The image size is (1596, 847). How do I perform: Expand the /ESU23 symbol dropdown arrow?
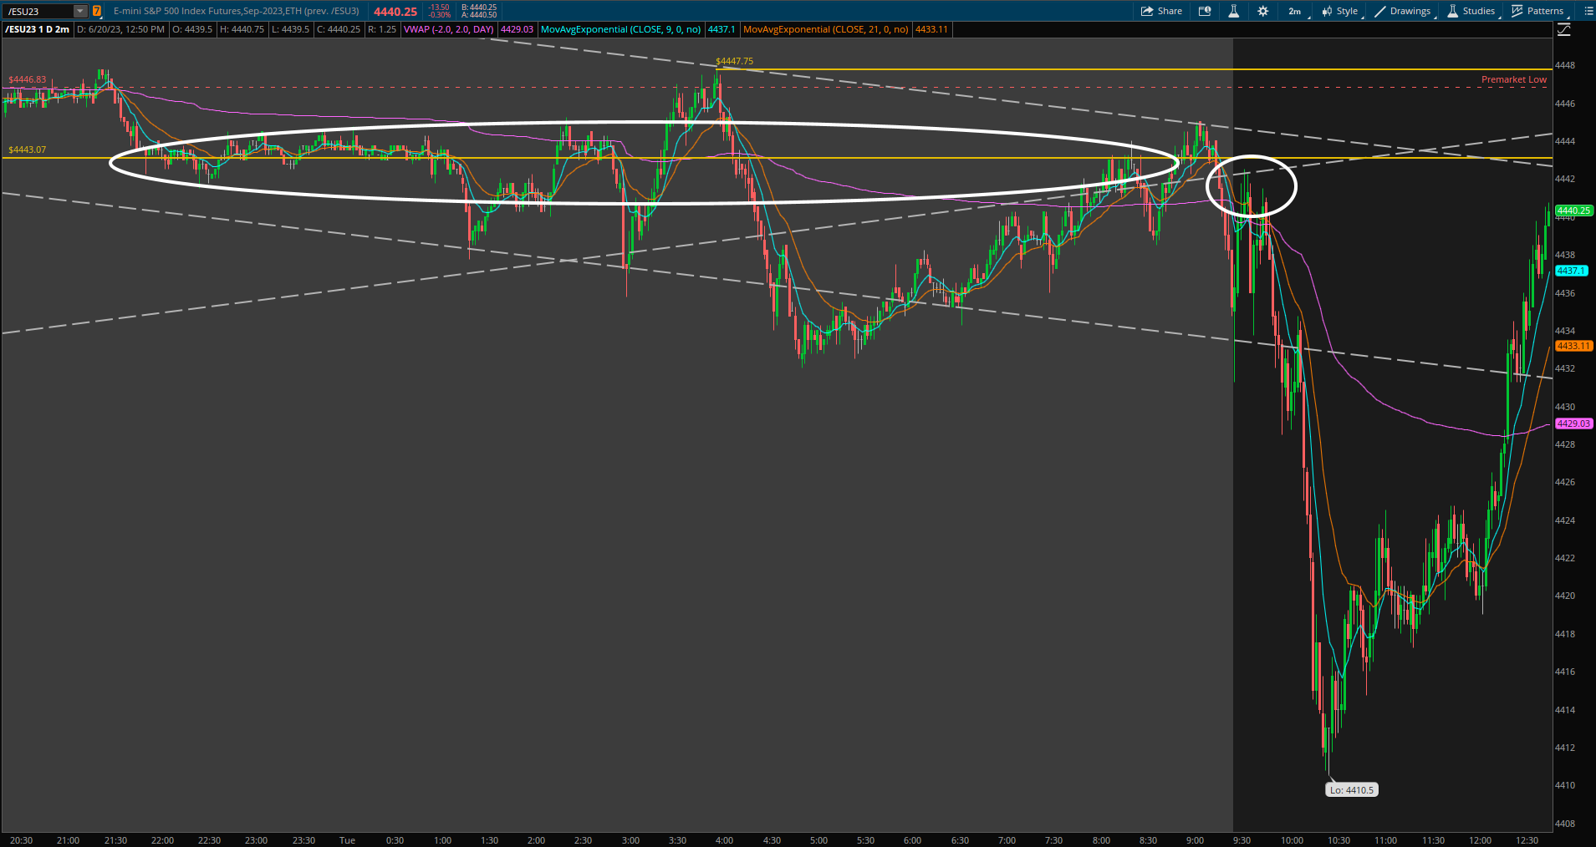pos(80,11)
